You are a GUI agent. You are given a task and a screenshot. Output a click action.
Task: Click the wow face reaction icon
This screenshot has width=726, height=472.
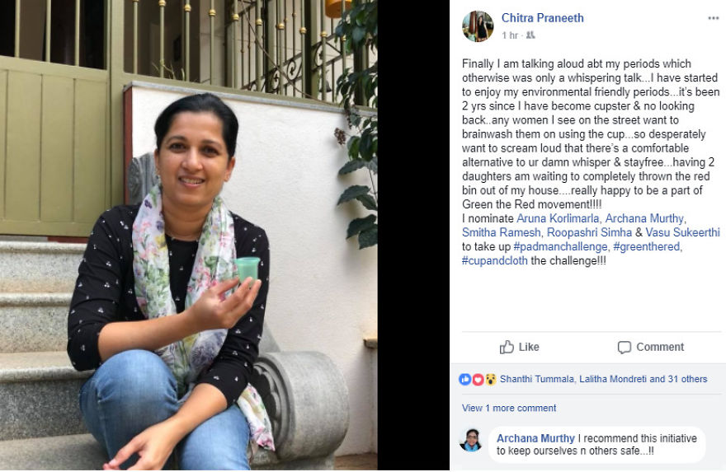point(490,380)
